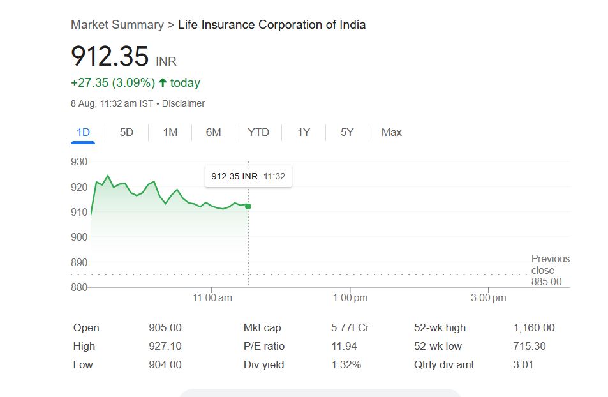Show the 6M price chart
Image resolution: width=608 pixels, height=397 pixels.
pos(214,133)
